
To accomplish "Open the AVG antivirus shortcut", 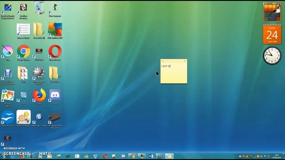I will tap(55, 31).
